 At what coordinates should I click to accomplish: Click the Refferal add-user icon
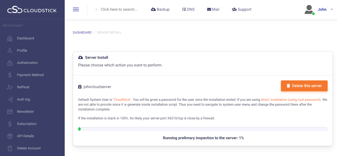click(10, 87)
